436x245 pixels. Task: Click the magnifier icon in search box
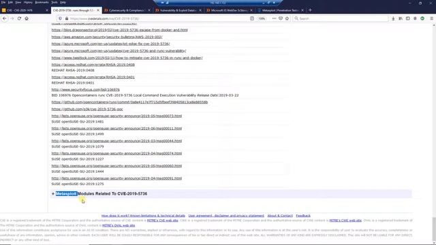click(296, 18)
